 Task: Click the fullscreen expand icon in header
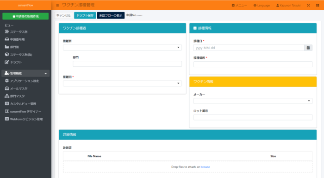click(308, 6)
